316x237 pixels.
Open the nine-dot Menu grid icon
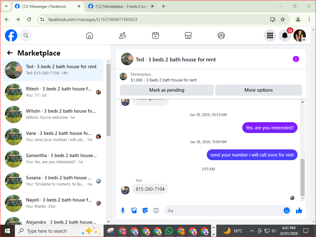click(270, 35)
